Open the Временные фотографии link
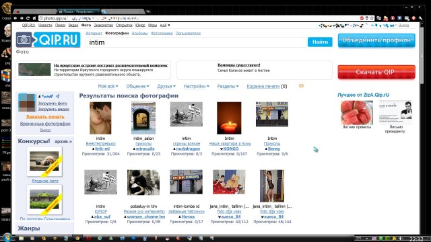Screen dimensions: 431x242 click(x=45, y=124)
